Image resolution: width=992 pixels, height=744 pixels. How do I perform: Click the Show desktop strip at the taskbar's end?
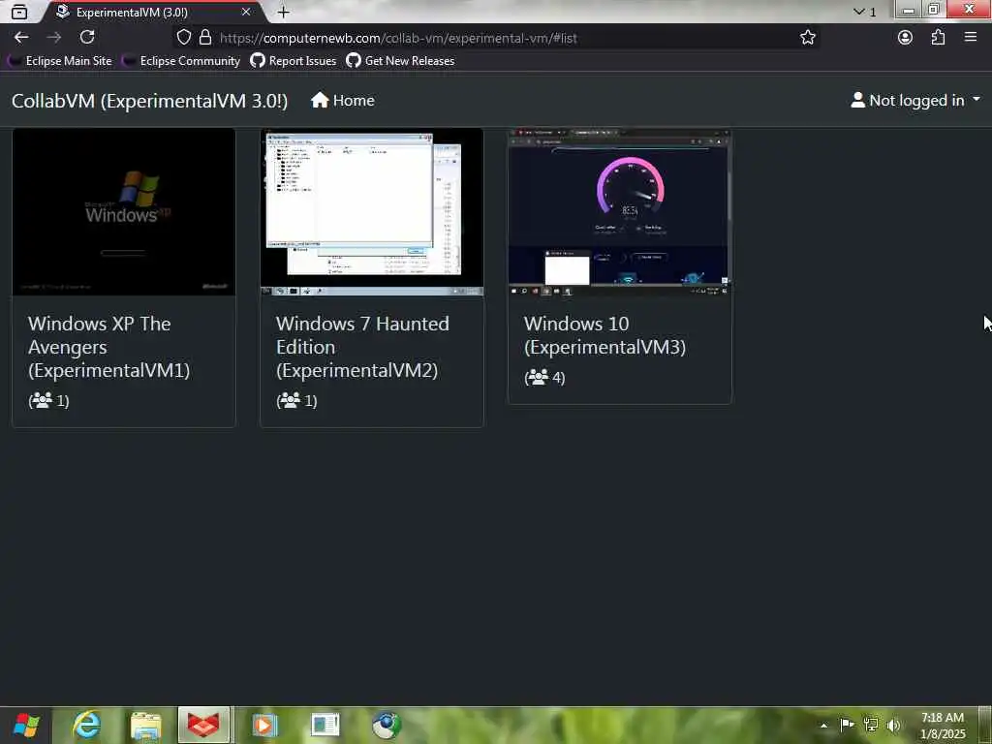(x=985, y=725)
